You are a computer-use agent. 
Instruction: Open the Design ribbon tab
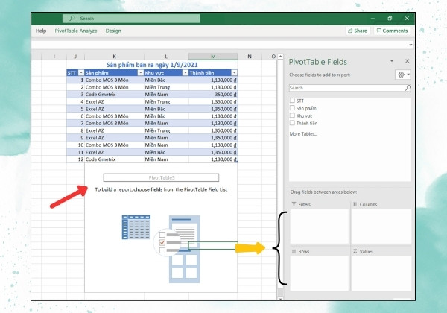click(x=113, y=31)
